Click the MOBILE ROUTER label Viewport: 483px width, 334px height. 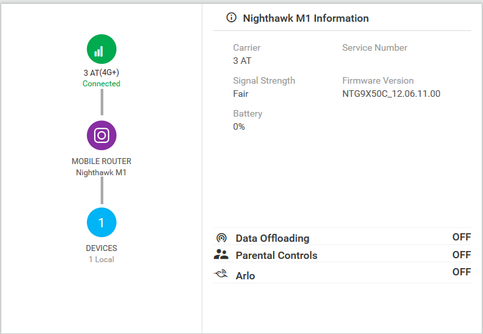click(x=101, y=161)
